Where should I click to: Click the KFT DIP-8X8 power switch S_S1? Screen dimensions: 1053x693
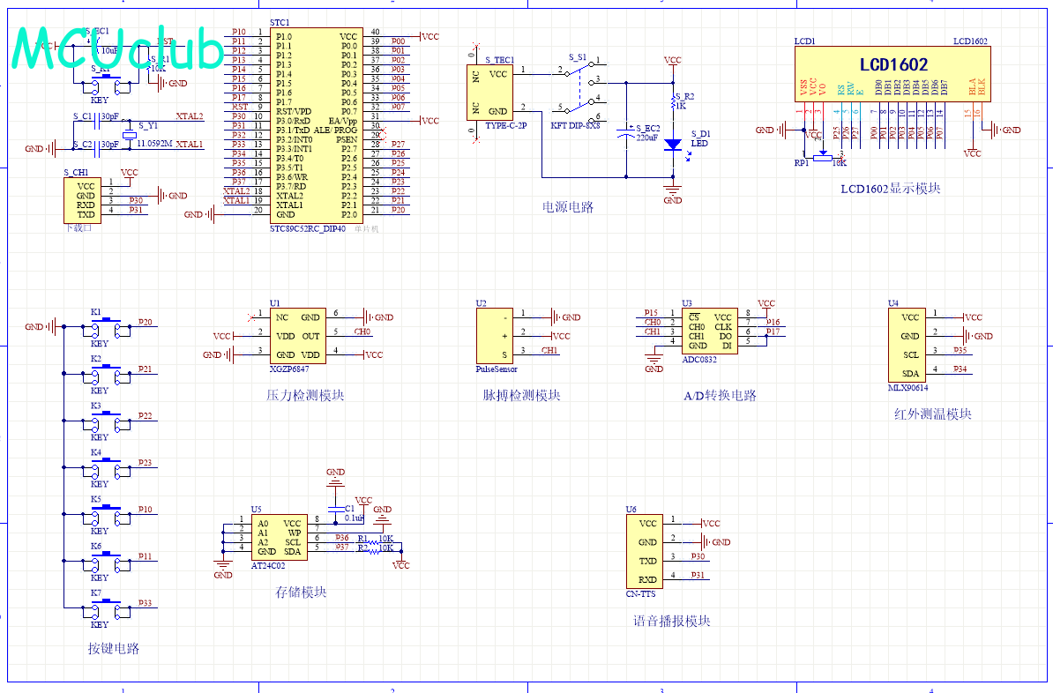[579, 88]
